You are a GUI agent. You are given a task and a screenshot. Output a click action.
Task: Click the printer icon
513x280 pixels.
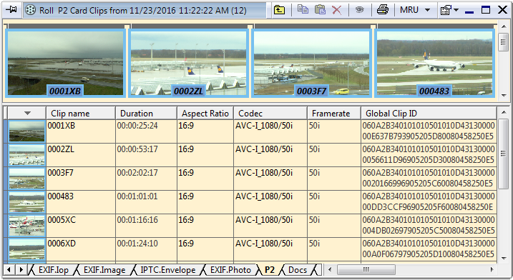click(383, 10)
